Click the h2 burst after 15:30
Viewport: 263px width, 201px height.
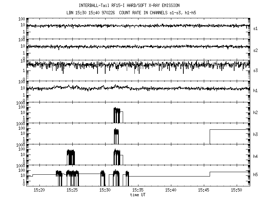(x=117, y=115)
